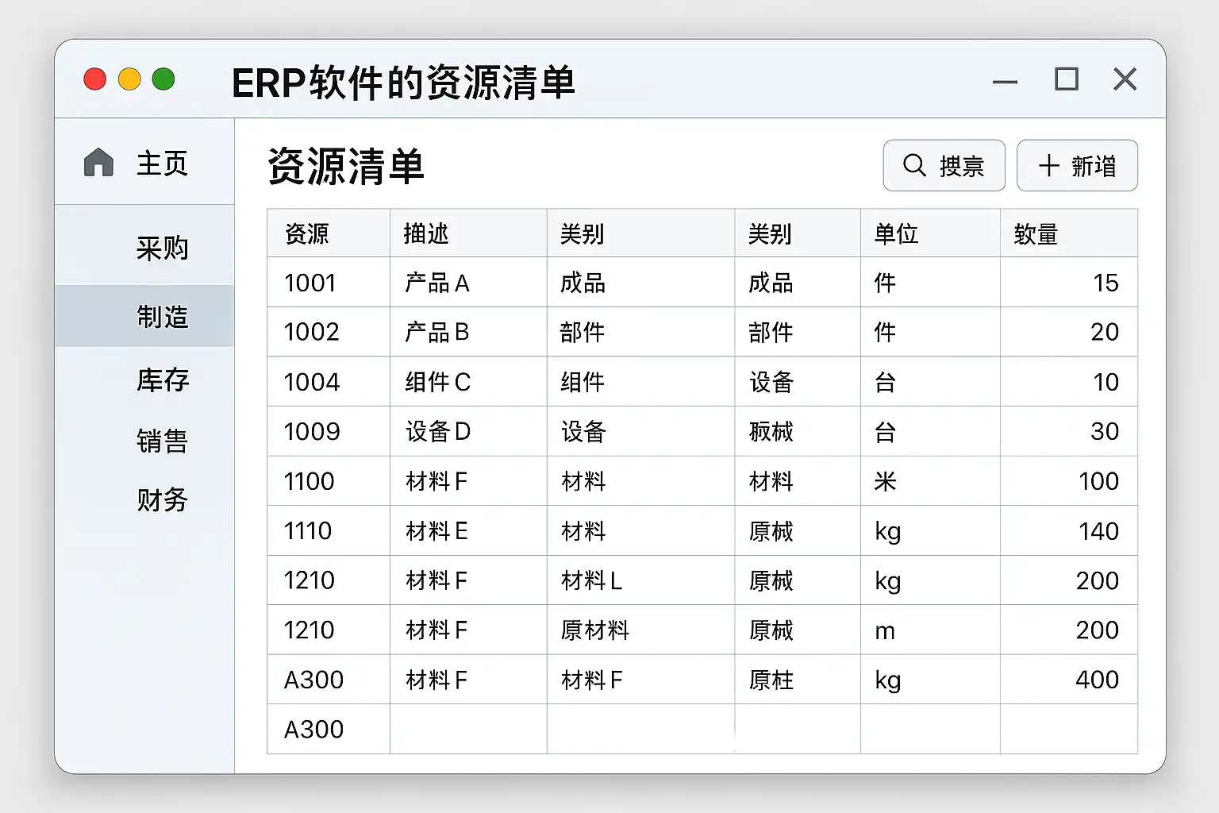1219x813 pixels.
Task: Open the 采购 sidebar menu item
Action: coord(162,249)
